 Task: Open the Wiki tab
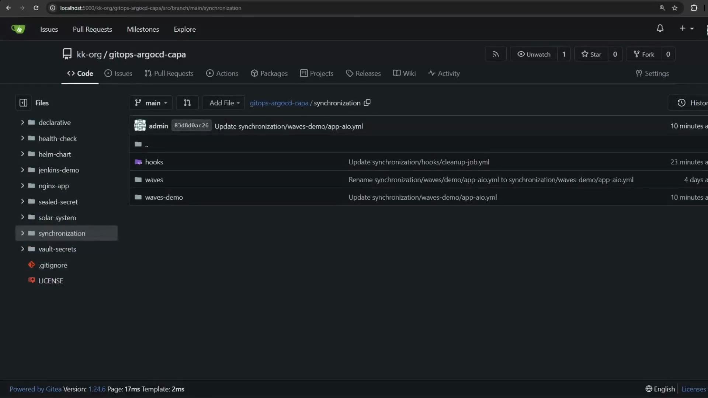405,73
